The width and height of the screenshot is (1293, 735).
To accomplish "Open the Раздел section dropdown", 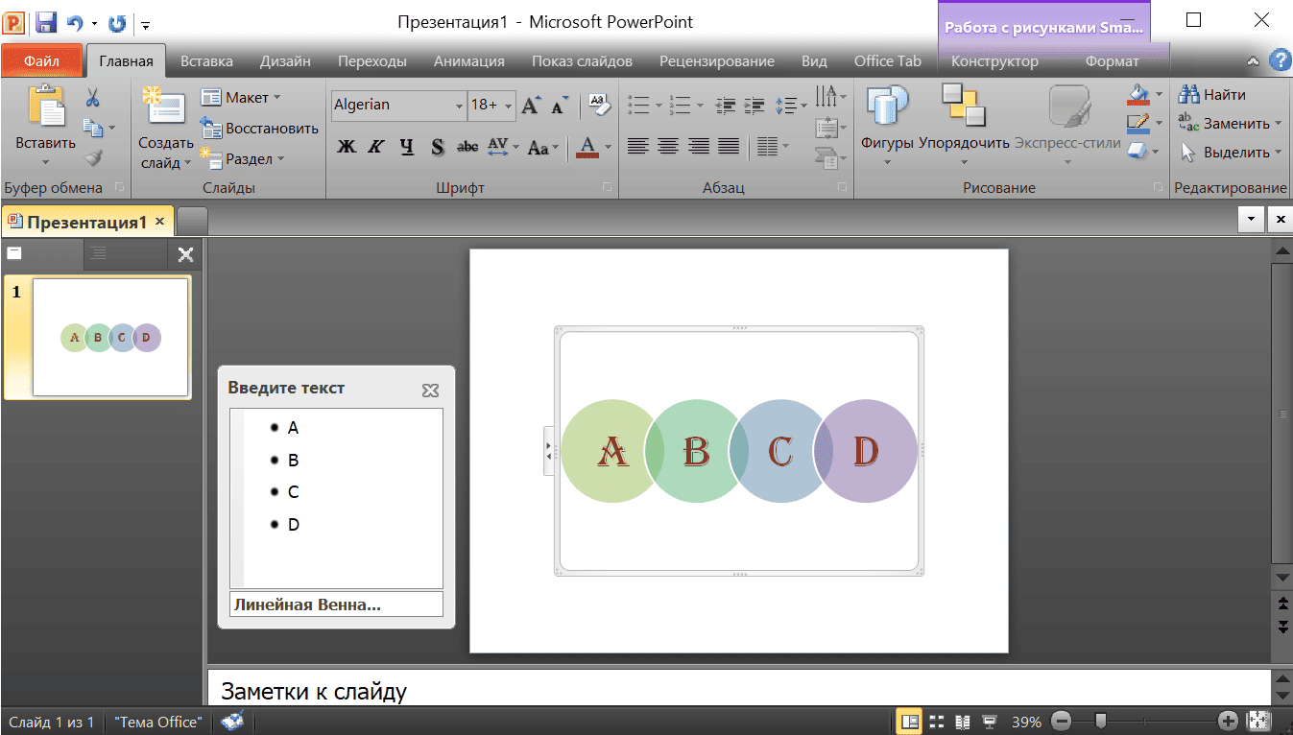I will [x=243, y=159].
